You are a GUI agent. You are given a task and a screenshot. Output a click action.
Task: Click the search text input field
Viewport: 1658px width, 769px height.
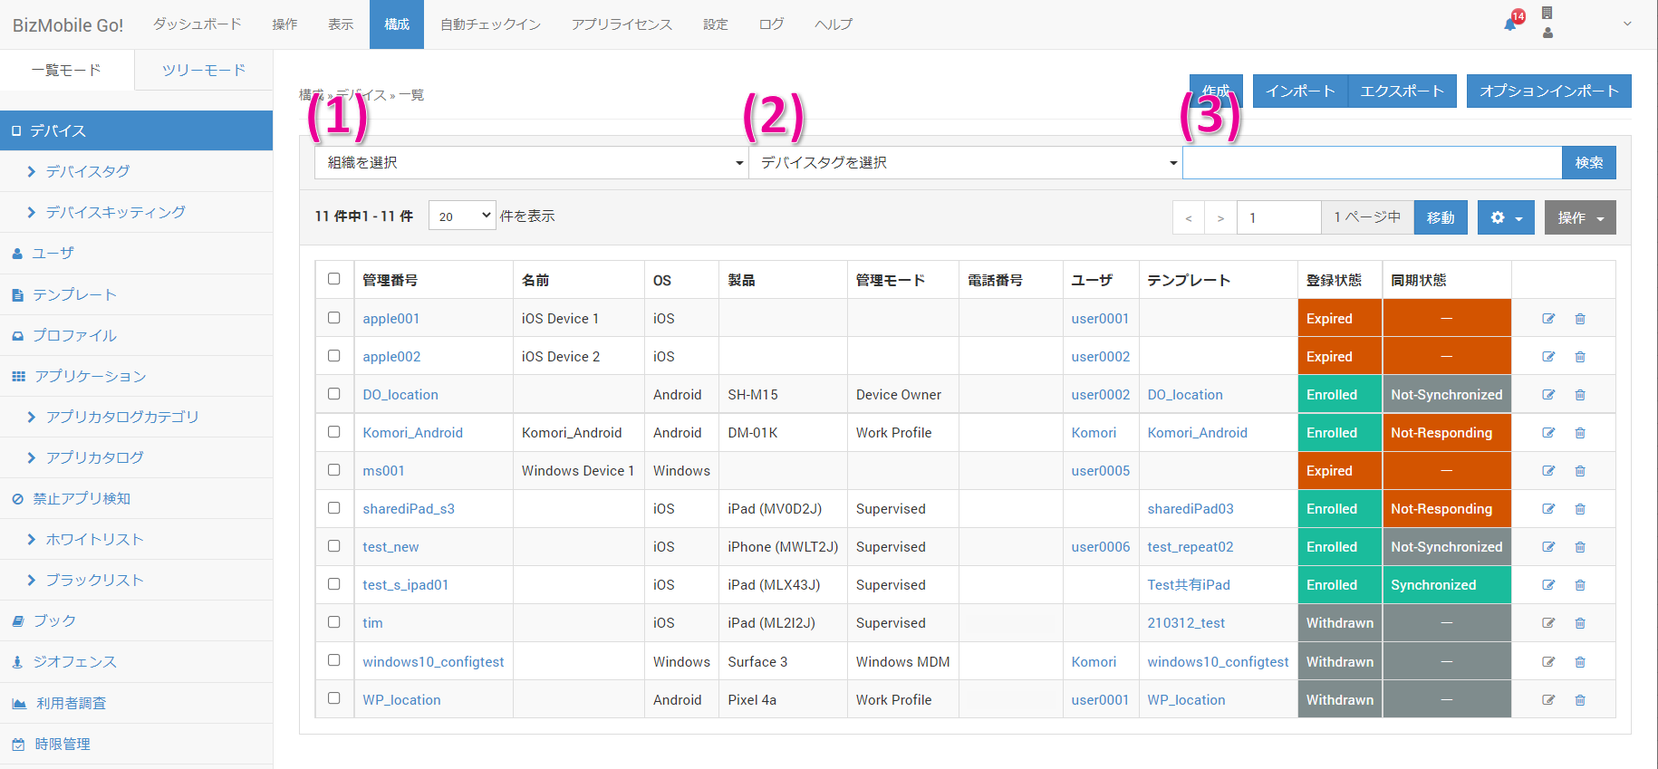click(1372, 163)
